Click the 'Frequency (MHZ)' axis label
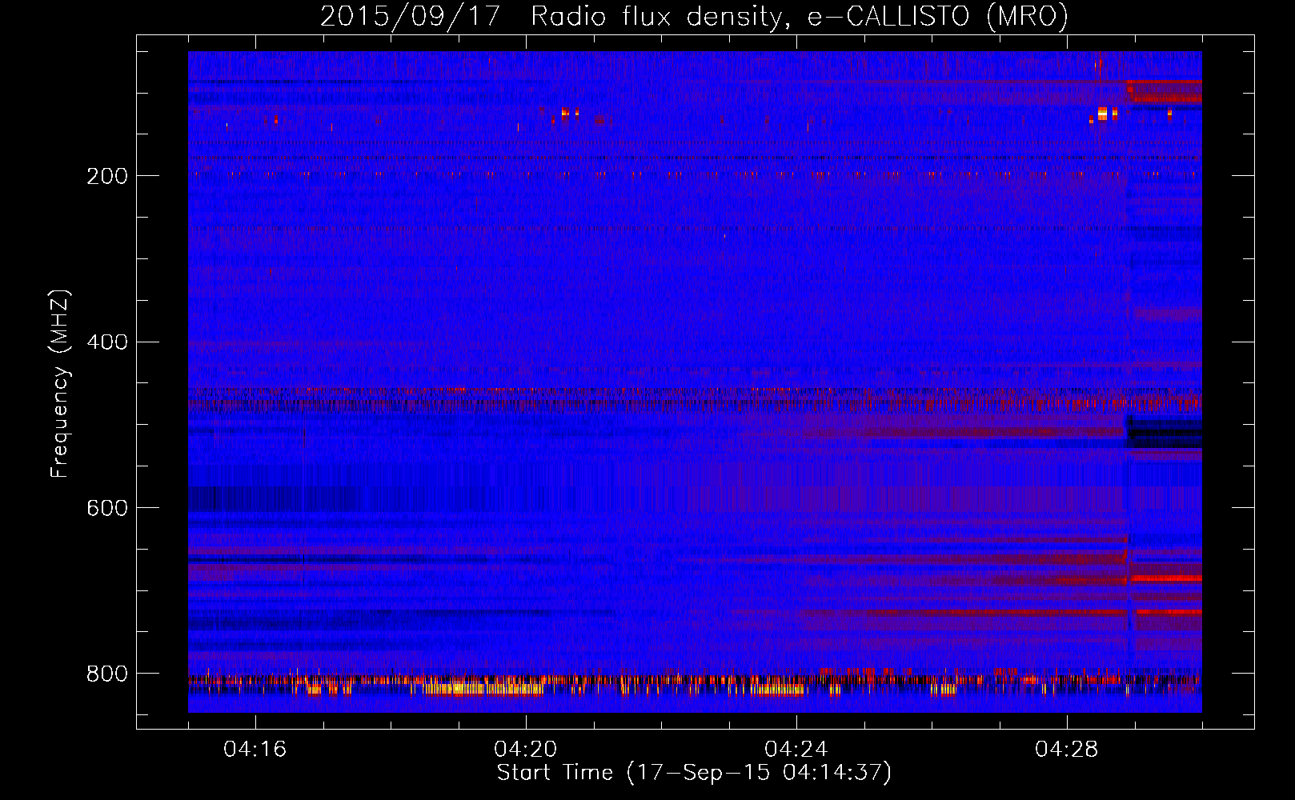 pyautogui.click(x=60, y=384)
